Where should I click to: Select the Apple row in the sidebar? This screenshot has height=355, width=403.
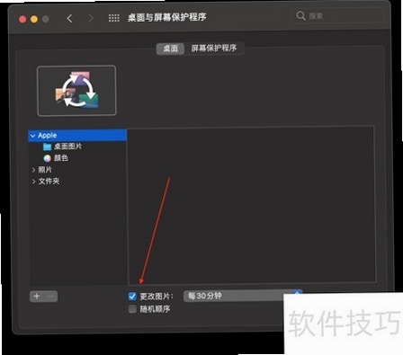click(77, 136)
